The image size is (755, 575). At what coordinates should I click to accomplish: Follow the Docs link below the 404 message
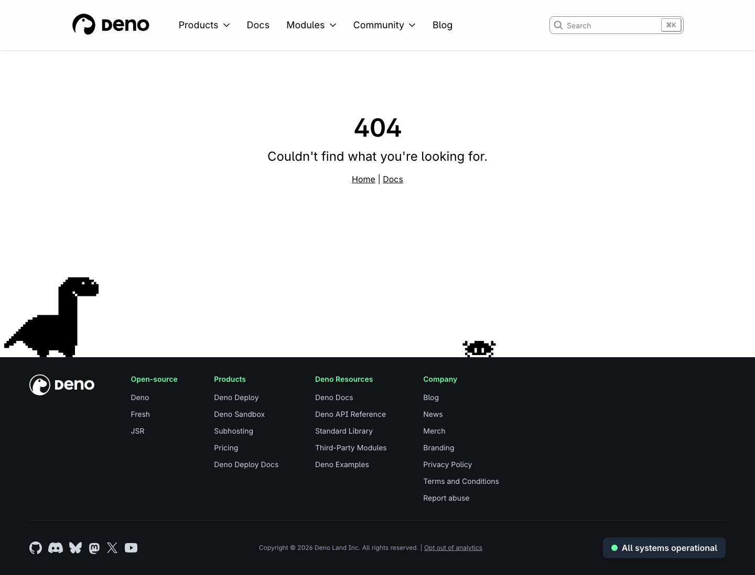[x=393, y=179]
